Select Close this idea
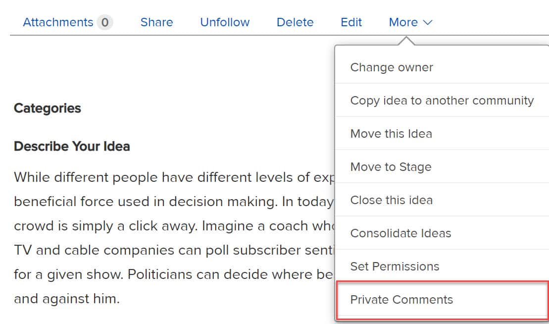The width and height of the screenshot is (549, 324). point(391,200)
